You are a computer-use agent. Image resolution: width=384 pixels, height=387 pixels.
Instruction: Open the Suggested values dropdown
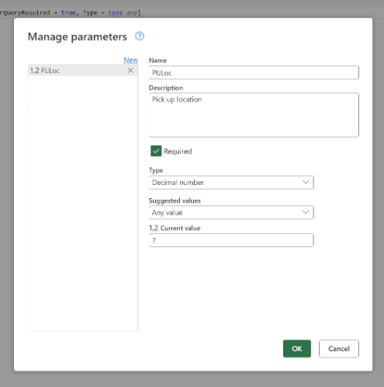[231, 212]
